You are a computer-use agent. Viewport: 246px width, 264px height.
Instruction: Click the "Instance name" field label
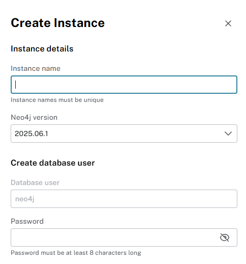(x=36, y=68)
